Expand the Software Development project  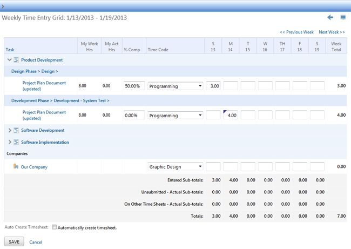tap(10, 130)
